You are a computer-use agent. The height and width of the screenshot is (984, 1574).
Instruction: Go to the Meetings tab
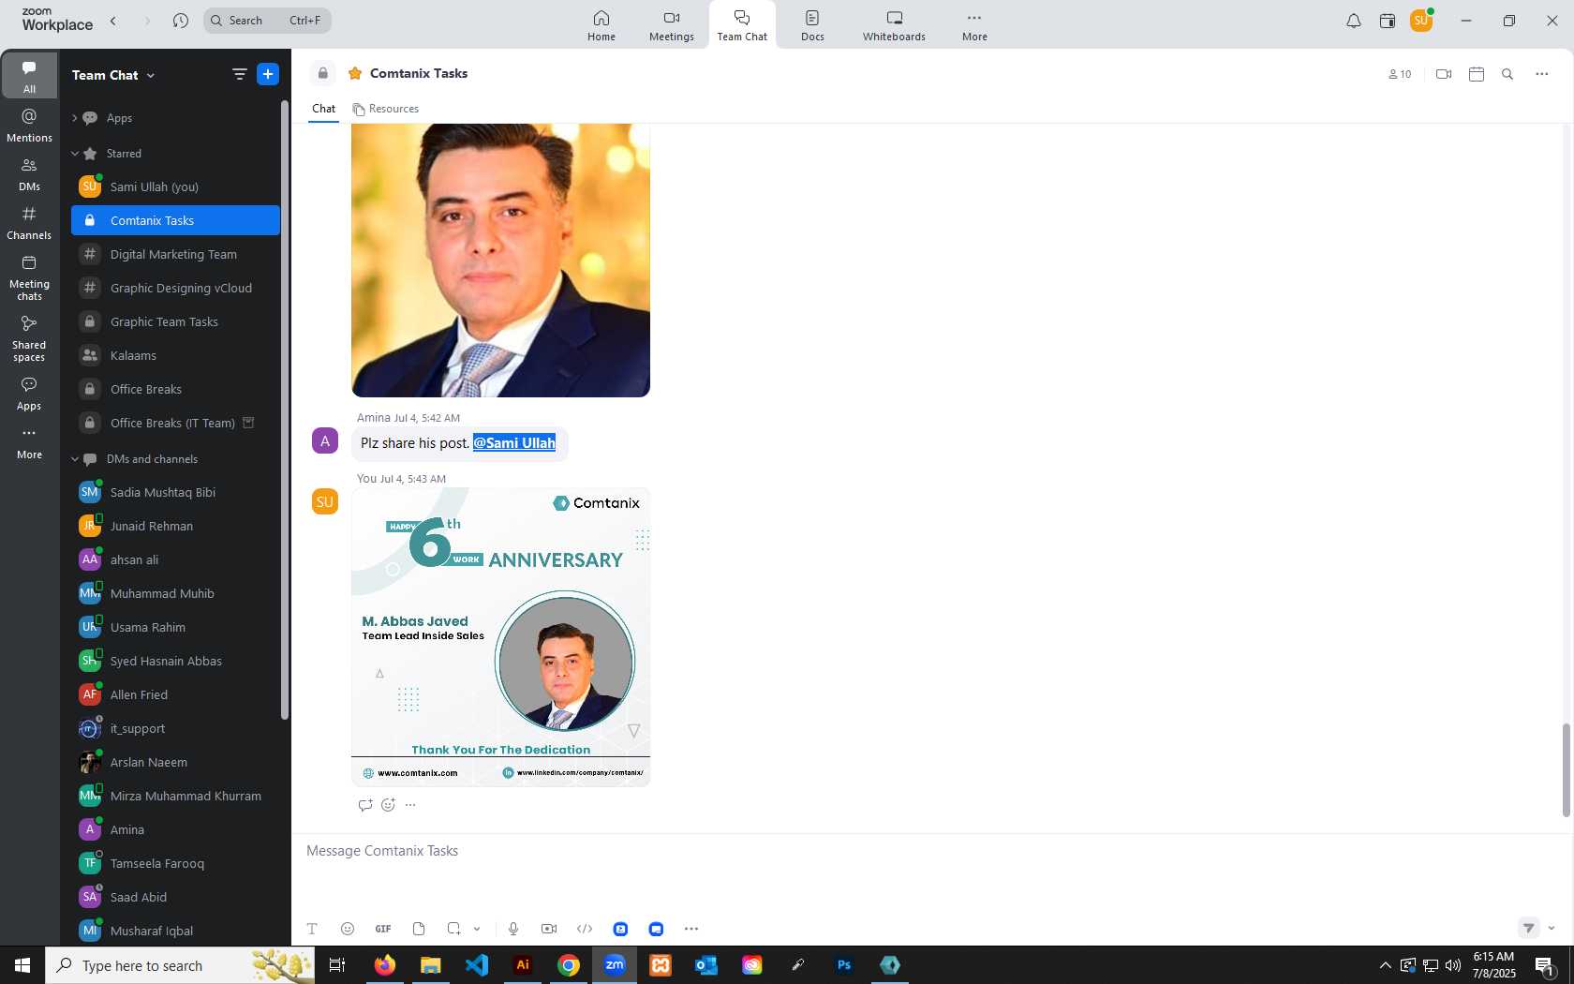pyautogui.click(x=672, y=25)
